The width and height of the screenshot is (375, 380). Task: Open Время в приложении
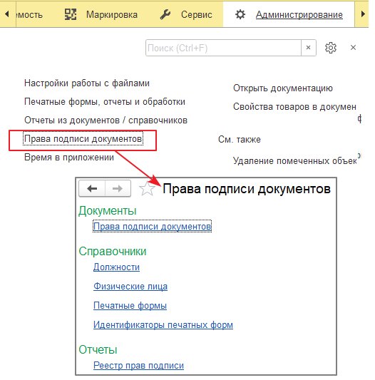pos(69,158)
